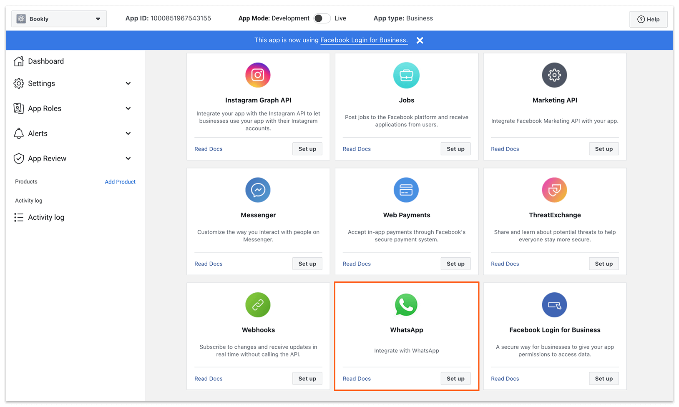
Task: Click the WhatsApp card title
Action: pyautogui.click(x=407, y=330)
